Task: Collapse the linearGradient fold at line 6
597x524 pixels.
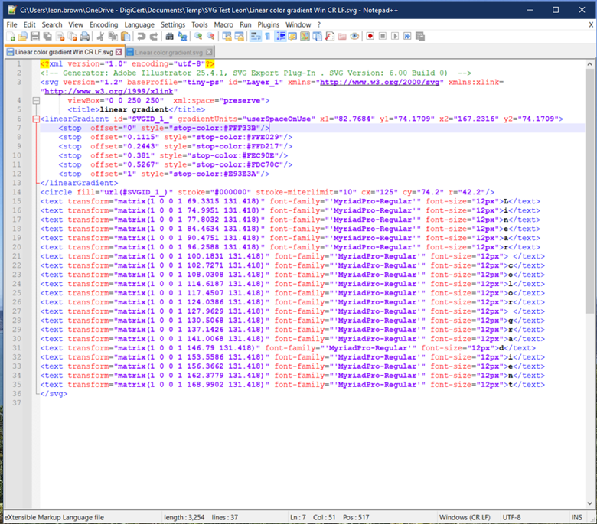Action: tap(36, 119)
